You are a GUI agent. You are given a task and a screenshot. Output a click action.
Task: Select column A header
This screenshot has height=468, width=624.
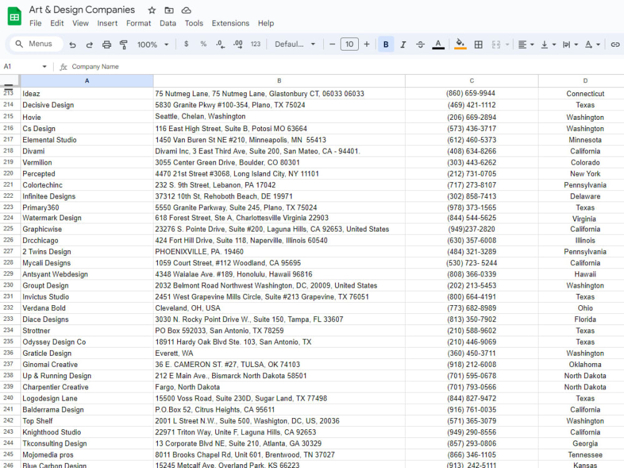[x=87, y=80]
